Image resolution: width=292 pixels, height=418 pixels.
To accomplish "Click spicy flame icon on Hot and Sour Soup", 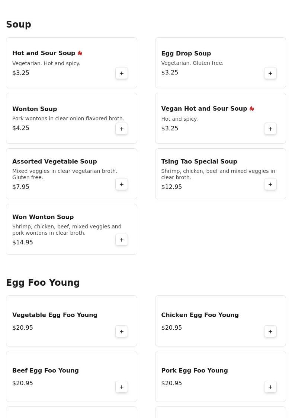I will point(80,53).
